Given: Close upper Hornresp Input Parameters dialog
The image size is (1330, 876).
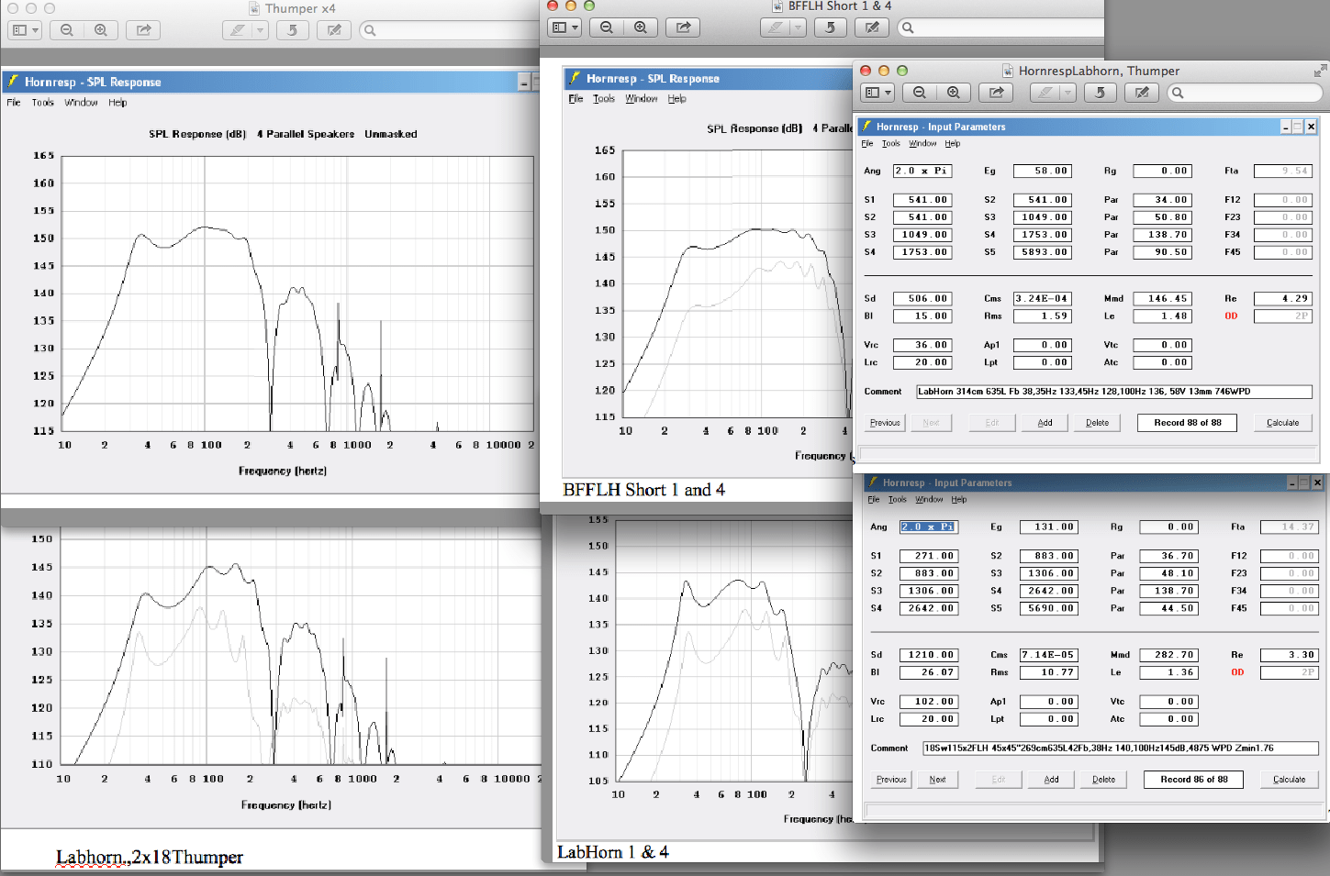Looking at the screenshot, I should pyautogui.click(x=1311, y=127).
